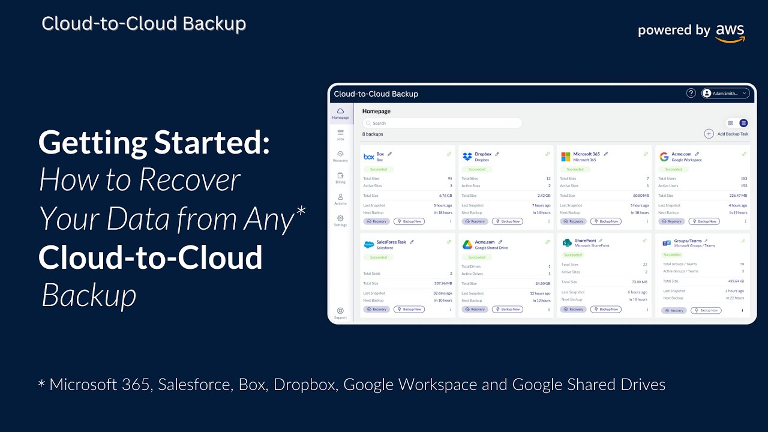Click link icon on SharePoint card

click(x=645, y=241)
